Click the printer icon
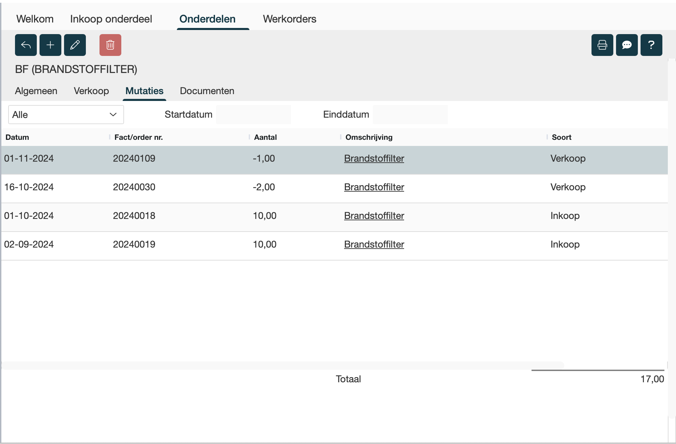The height and width of the screenshot is (444, 676). 602,45
